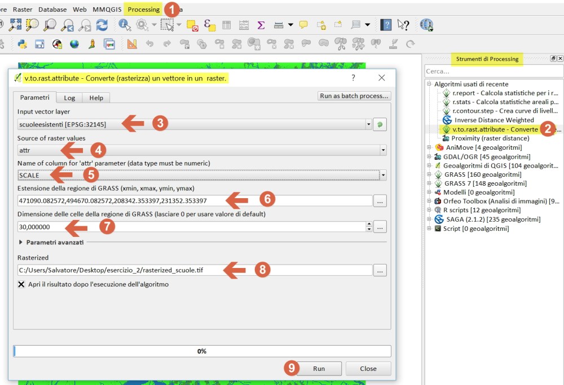The width and height of the screenshot is (564, 385).
Task: Click 'Run as batch process...' button
Action: pos(354,96)
